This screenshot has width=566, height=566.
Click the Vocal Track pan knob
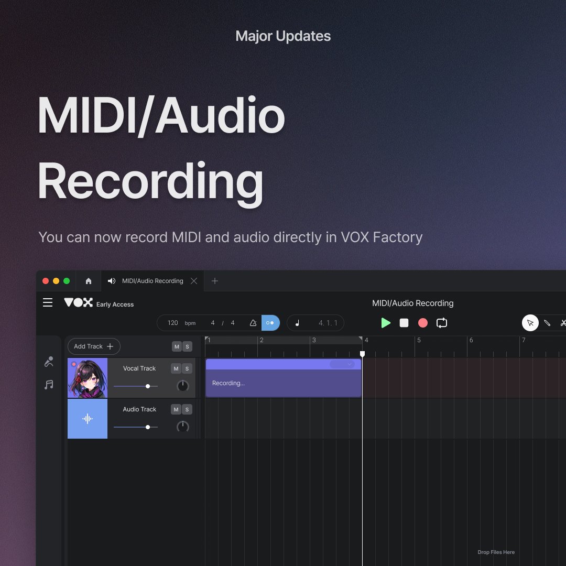point(183,386)
